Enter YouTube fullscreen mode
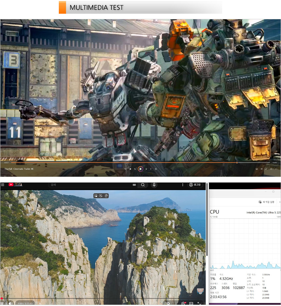Viewport: 281px width, 306px height. point(199,303)
